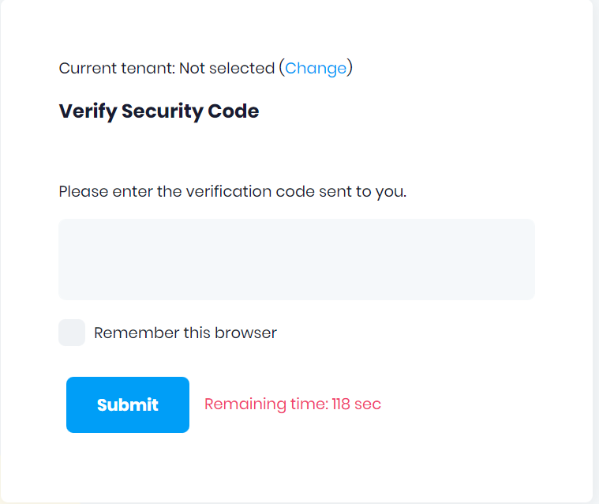Click the gray text box under the instruction
The width and height of the screenshot is (599, 504).
pos(297,259)
